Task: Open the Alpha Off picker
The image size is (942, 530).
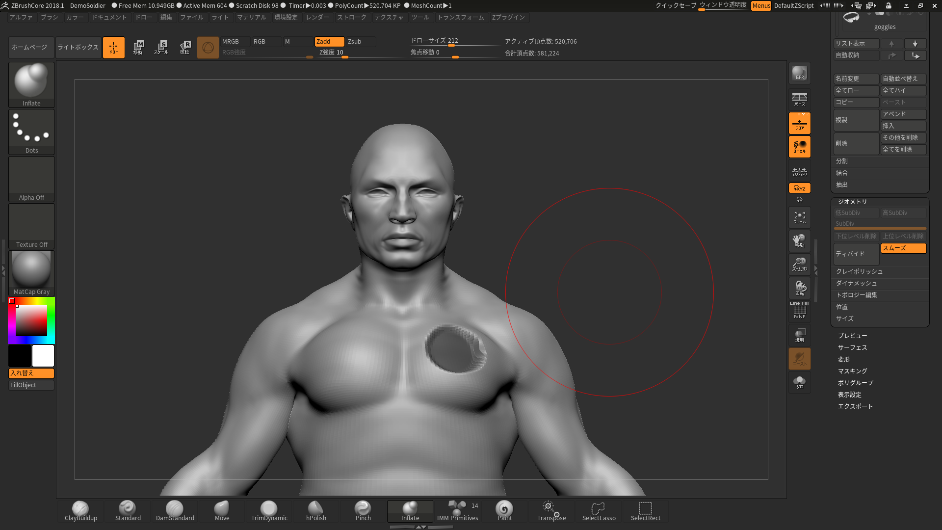Action: [31, 179]
